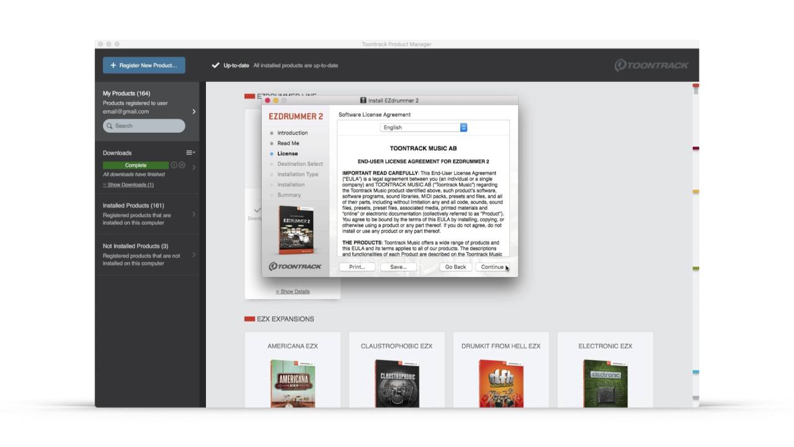The width and height of the screenshot is (794, 447).
Task: Click the search magnifier icon
Action: click(110, 126)
